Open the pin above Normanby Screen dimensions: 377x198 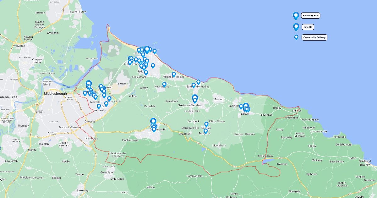click(x=99, y=106)
